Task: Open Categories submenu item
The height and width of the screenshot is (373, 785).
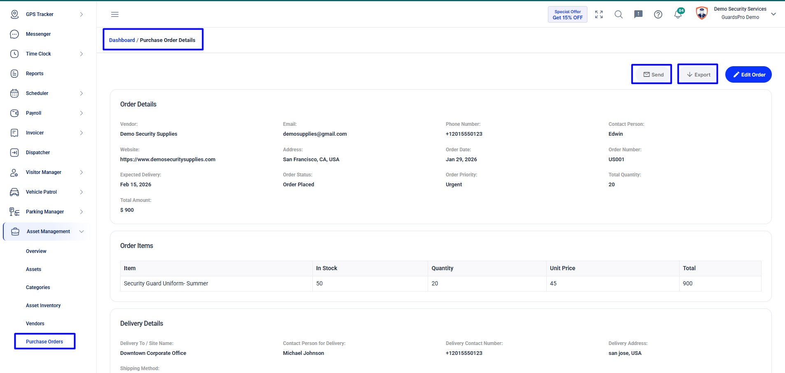Action: click(x=38, y=287)
